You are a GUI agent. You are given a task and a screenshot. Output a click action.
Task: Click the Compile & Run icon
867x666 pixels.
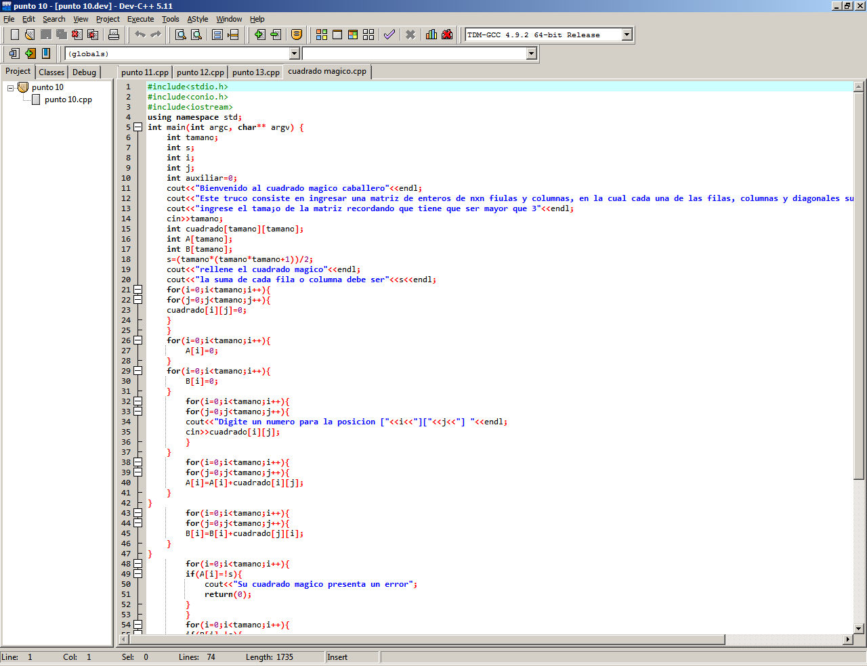pos(353,35)
